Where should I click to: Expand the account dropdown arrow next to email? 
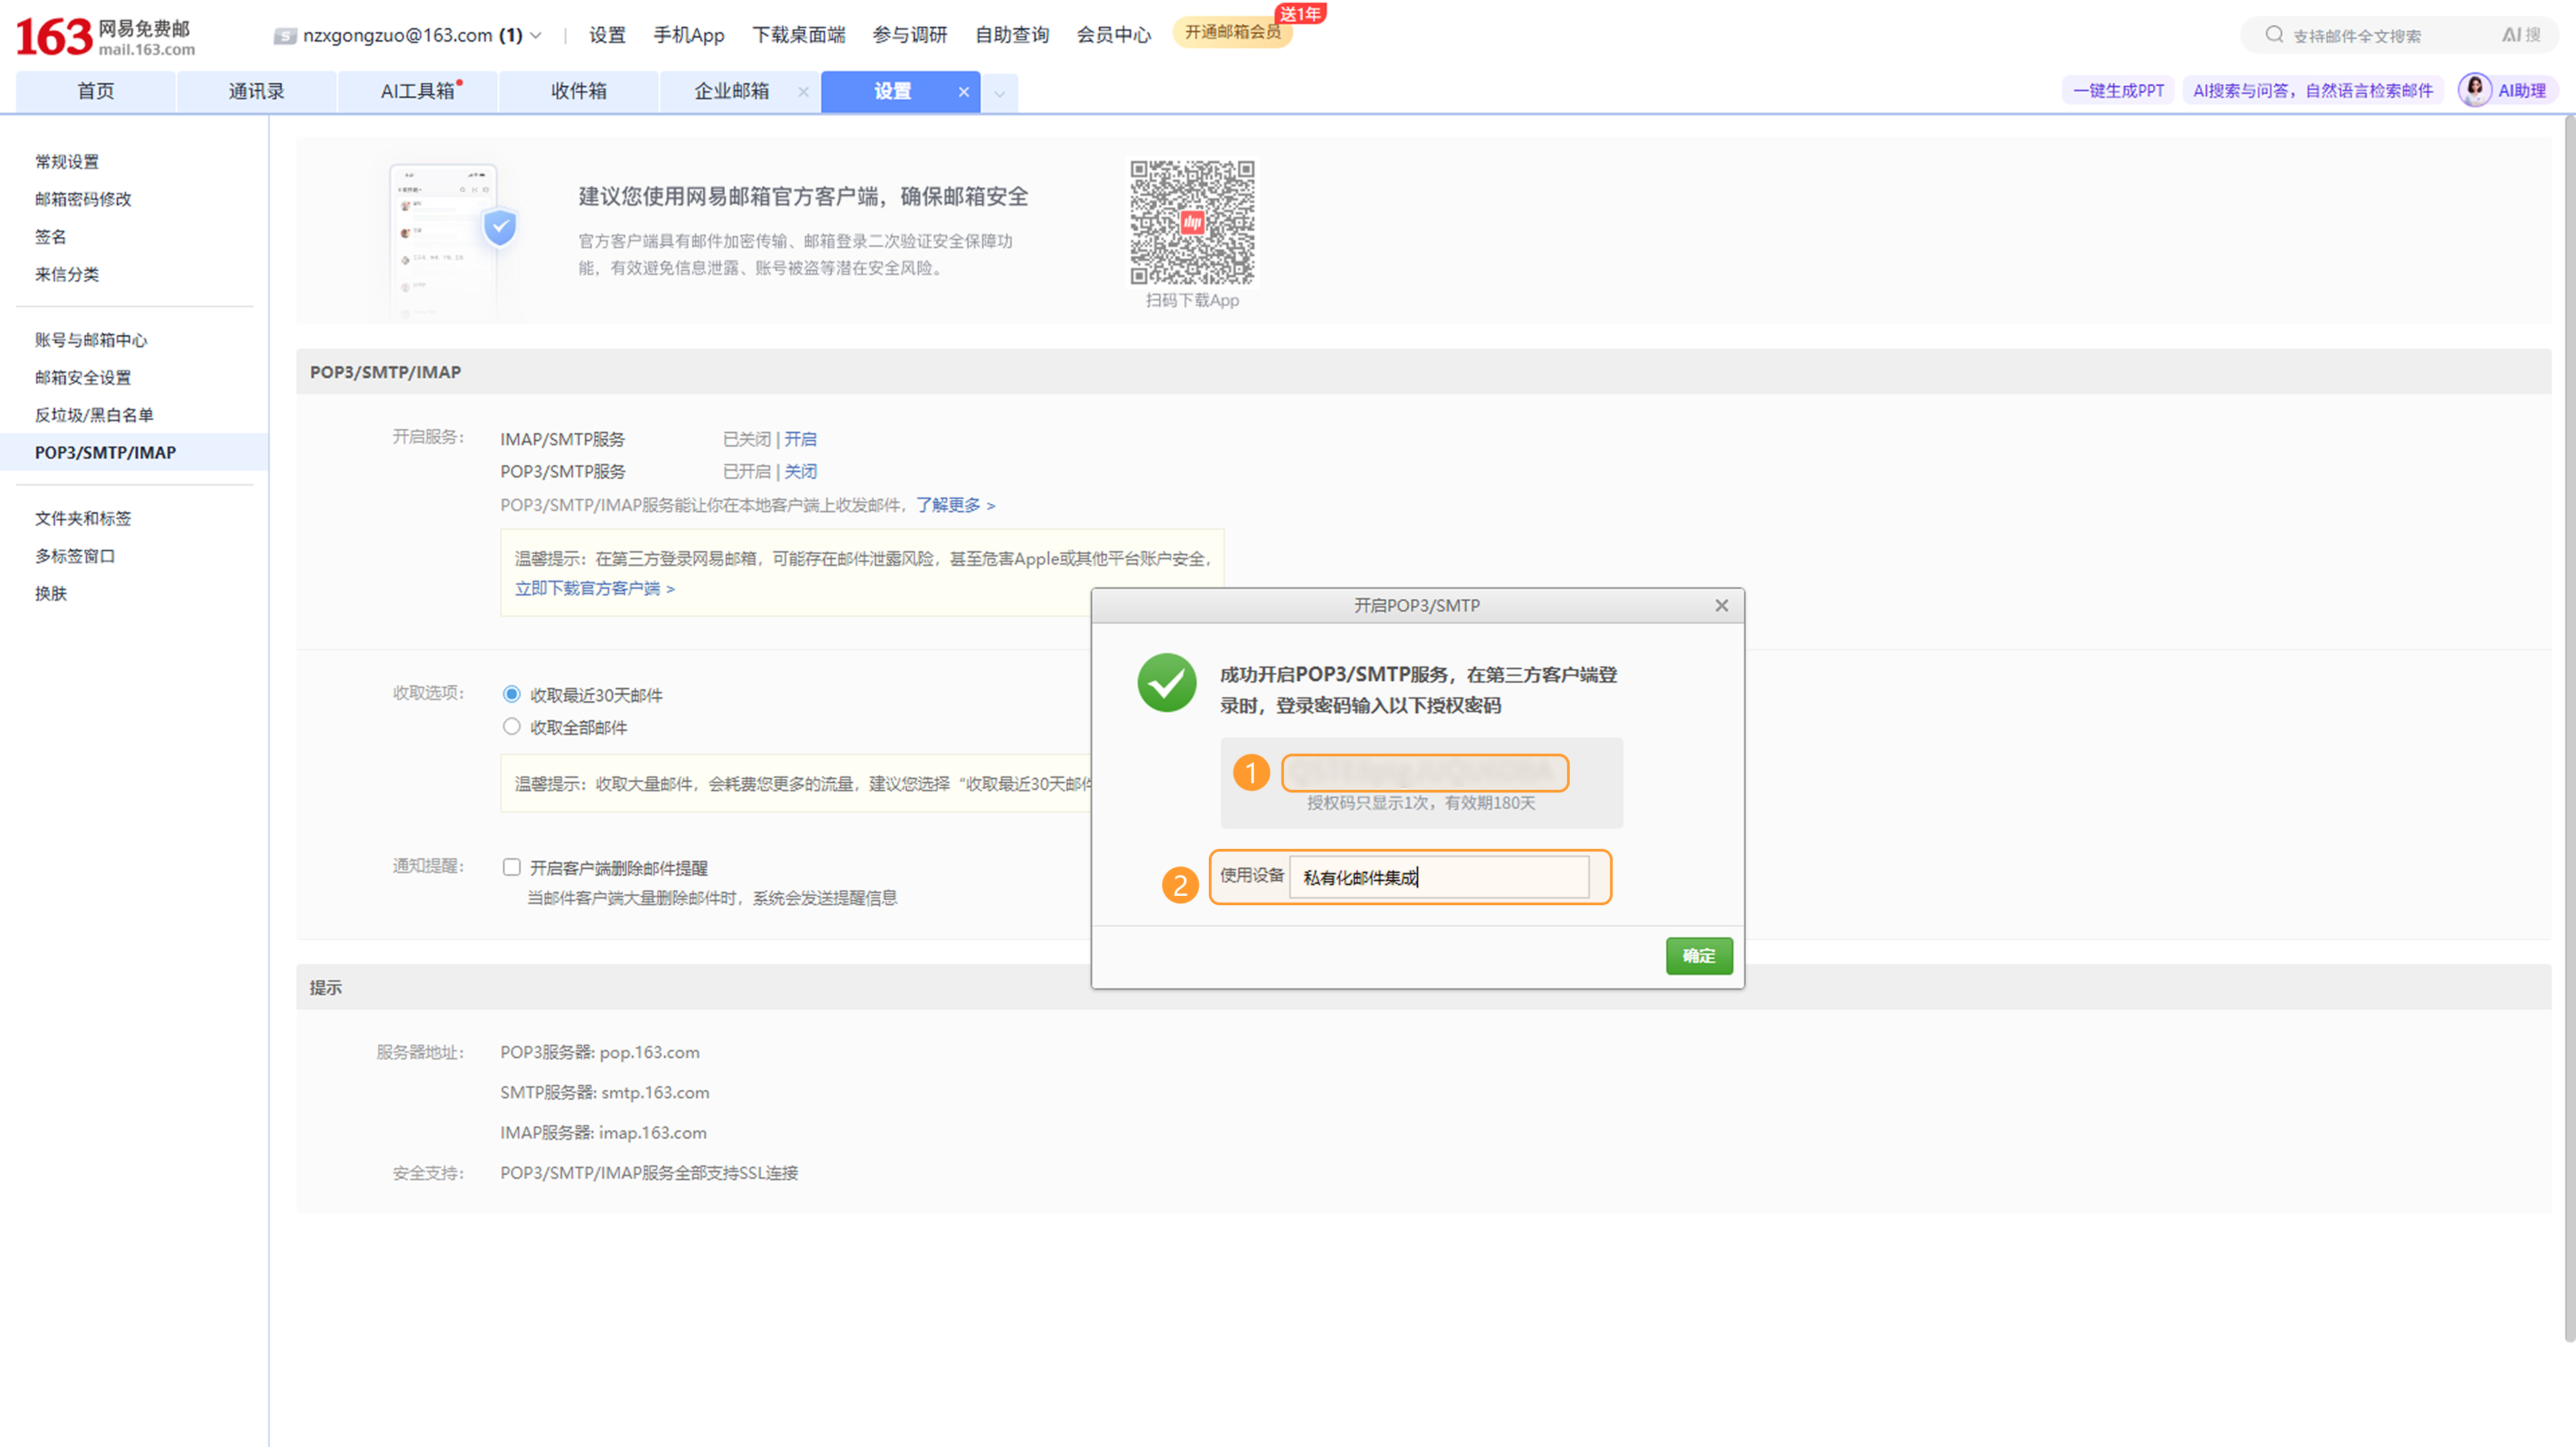(536, 36)
